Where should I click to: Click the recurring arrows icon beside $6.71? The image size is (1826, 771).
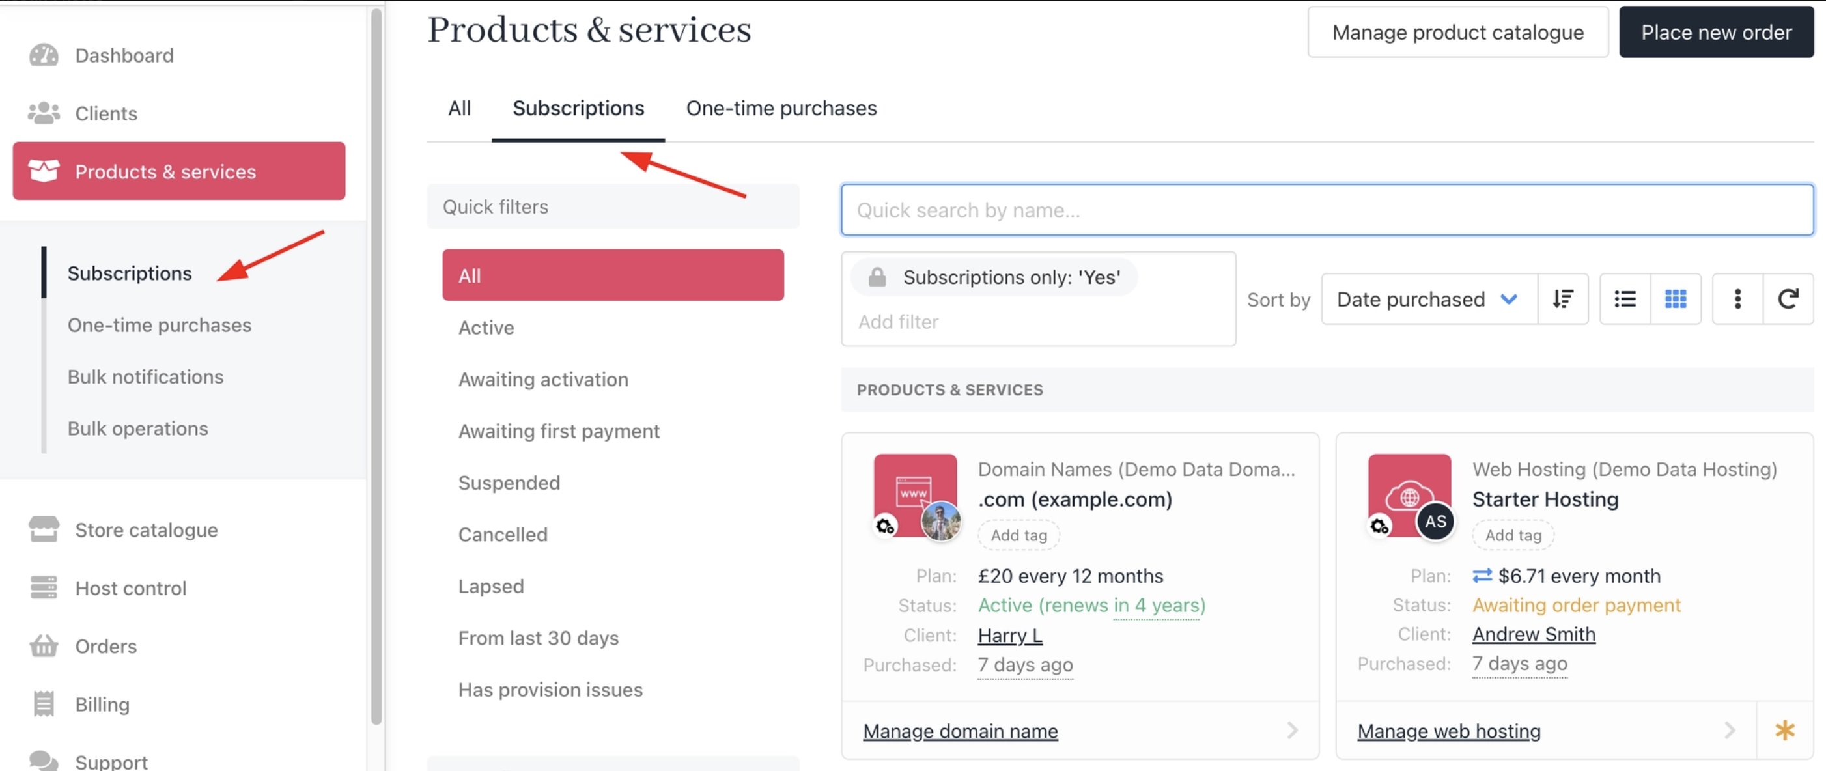coord(1482,576)
